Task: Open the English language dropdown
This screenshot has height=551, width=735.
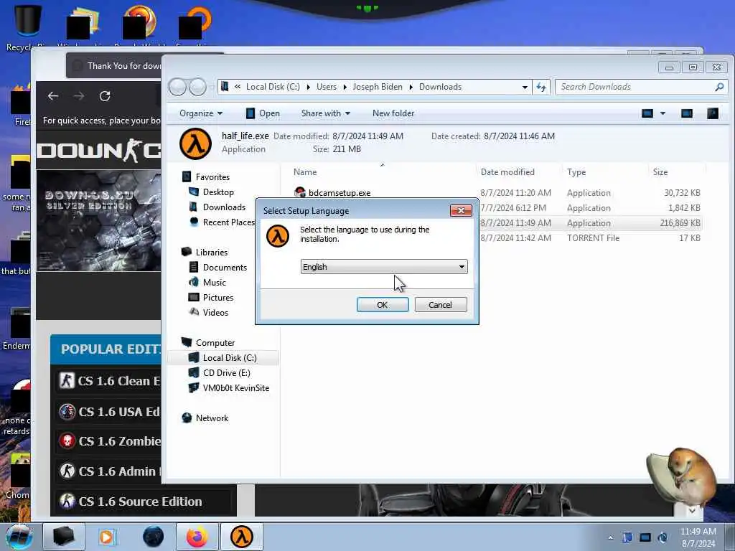Action: 383,267
